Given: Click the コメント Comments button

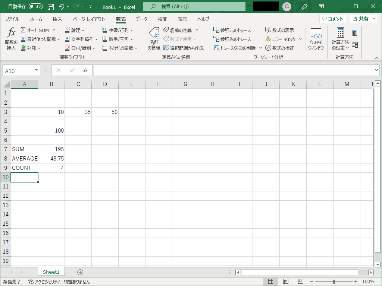Looking at the screenshot, I should (333, 19).
